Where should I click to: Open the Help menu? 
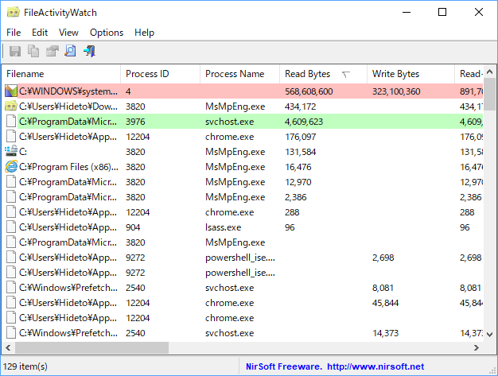click(x=144, y=33)
